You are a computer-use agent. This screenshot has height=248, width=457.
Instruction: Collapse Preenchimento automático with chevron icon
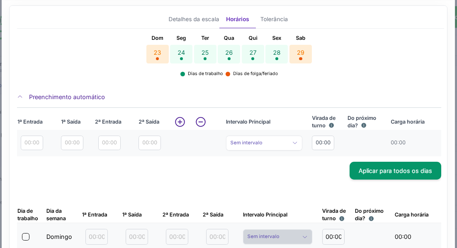[x=20, y=97]
